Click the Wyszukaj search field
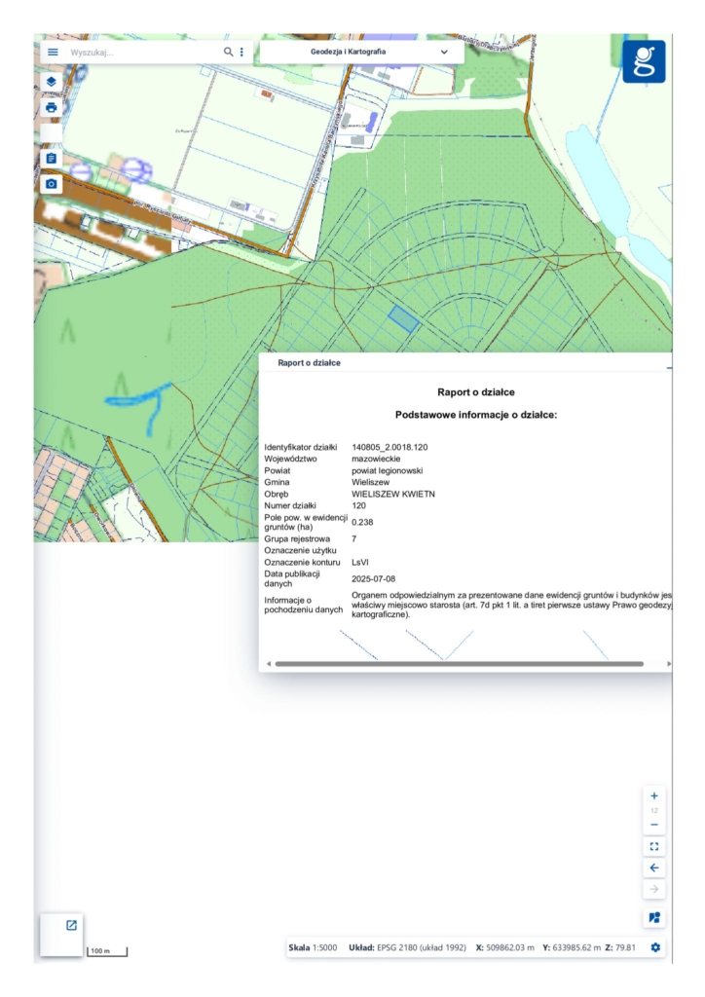 point(141,52)
